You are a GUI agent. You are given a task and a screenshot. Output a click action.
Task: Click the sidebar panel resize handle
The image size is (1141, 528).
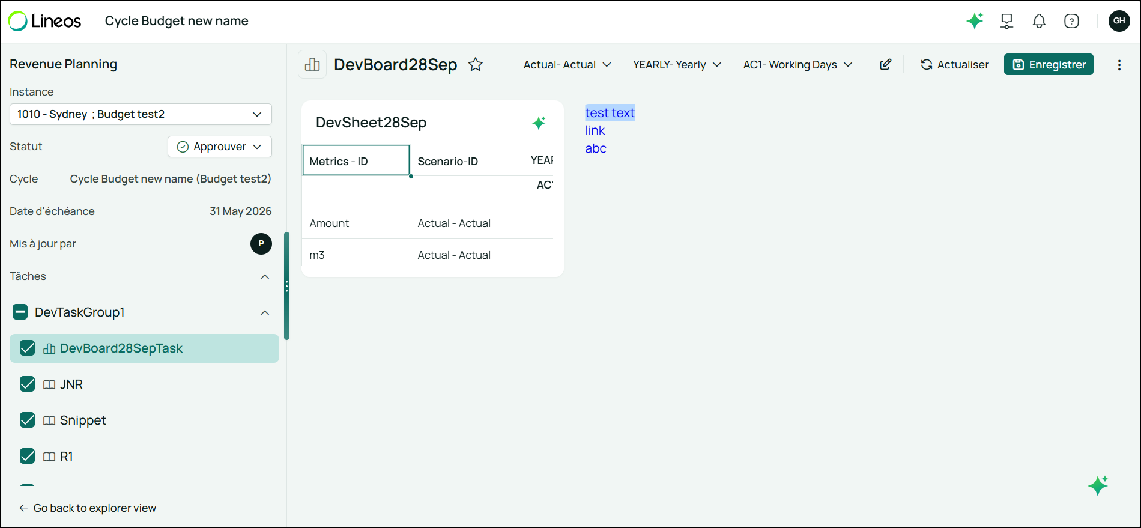pyautogui.click(x=287, y=287)
